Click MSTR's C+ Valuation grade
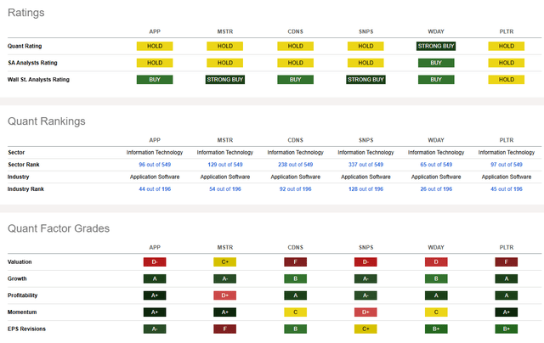This screenshot has width=544, height=343. point(225,262)
